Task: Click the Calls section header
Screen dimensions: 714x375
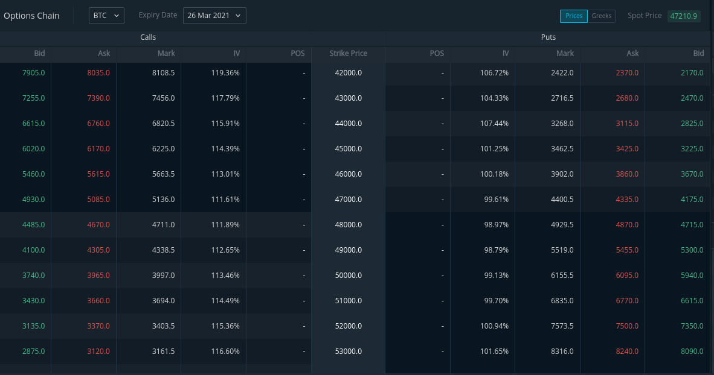Action: (148, 37)
